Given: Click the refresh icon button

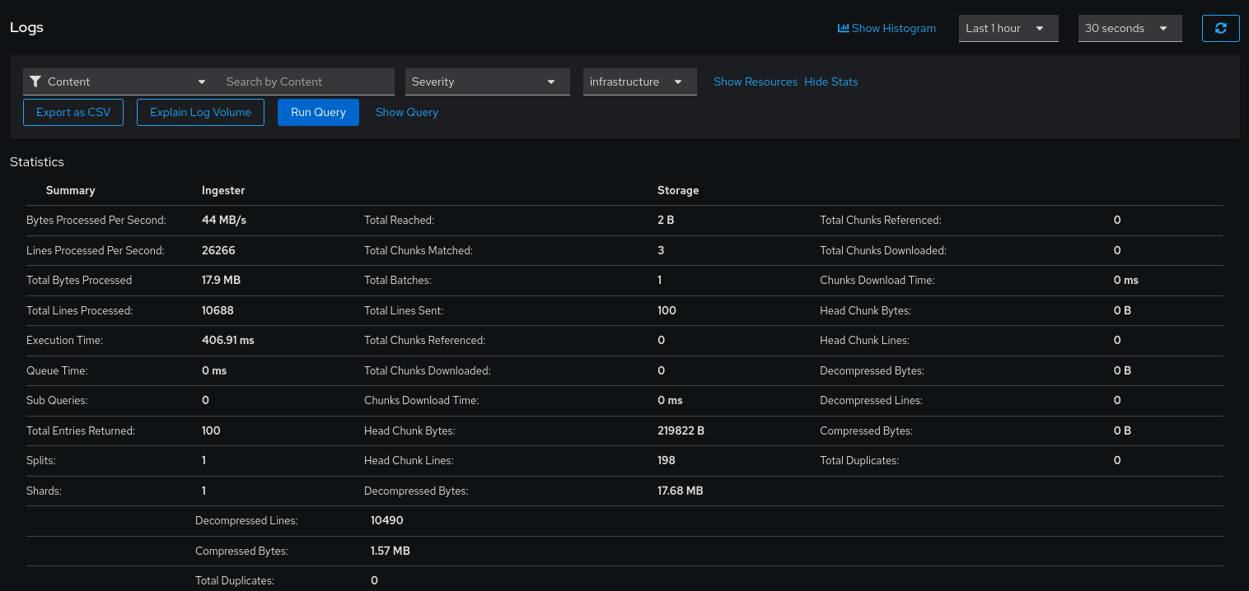Looking at the screenshot, I should (1220, 28).
